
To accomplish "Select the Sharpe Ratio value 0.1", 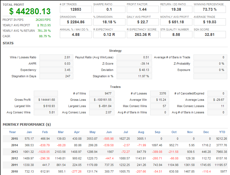I will (109, 10).
